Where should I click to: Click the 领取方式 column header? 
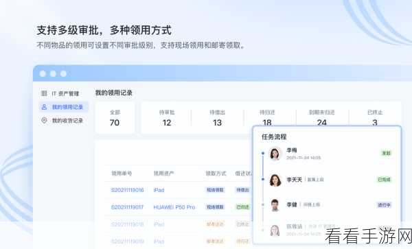(x=216, y=173)
